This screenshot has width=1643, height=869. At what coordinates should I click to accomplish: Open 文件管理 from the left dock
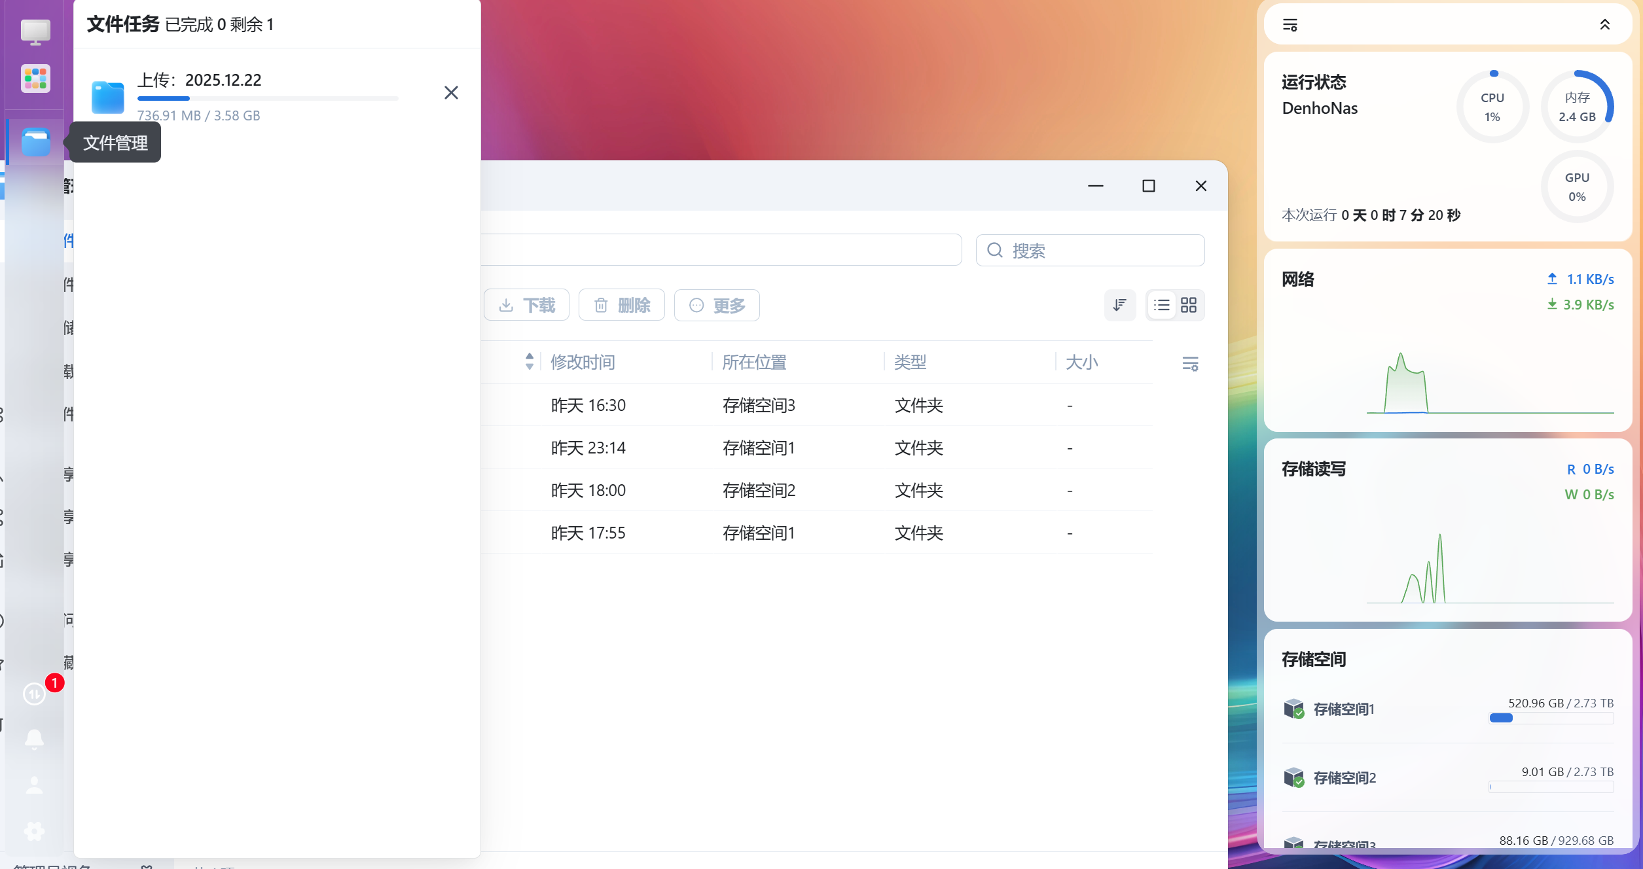(34, 142)
